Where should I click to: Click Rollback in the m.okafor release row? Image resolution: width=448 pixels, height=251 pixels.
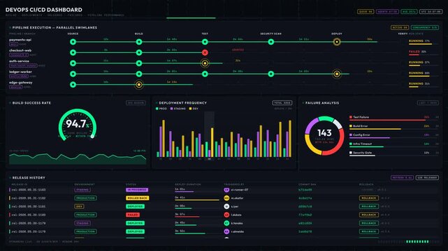click(369, 198)
